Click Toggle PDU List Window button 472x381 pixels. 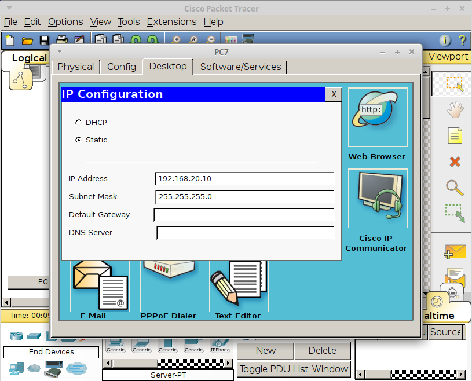(294, 369)
